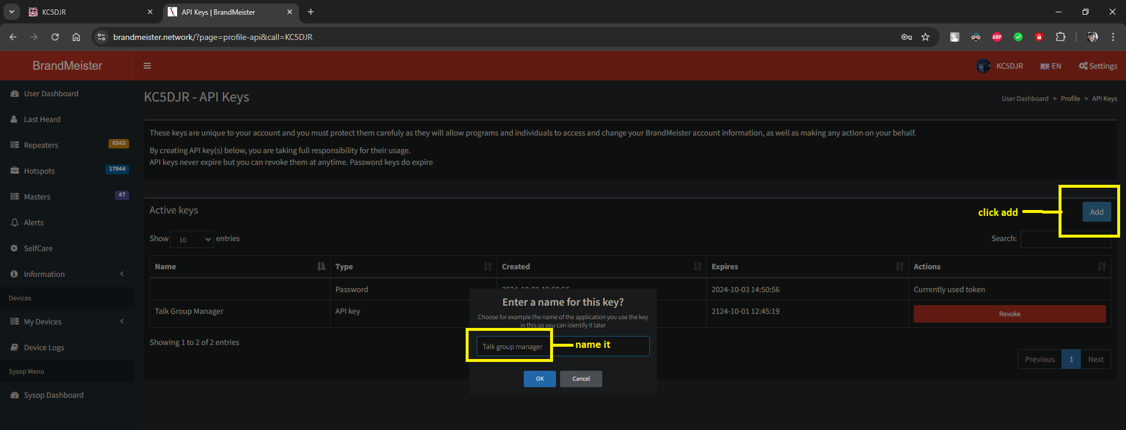Follow the User Dashboard breadcrumb link
Viewport: 1126px width, 430px height.
pos(1025,99)
